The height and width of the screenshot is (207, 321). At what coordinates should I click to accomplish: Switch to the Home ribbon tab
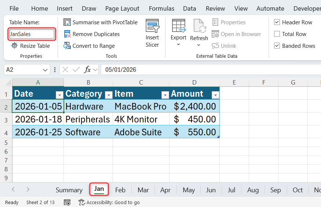pyautogui.click(x=40, y=8)
